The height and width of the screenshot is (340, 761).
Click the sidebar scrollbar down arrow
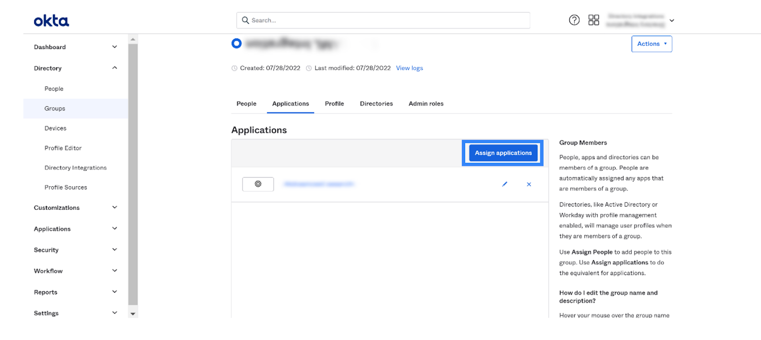click(x=133, y=314)
